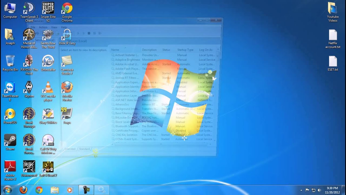Select the TeamViewer 8 shortcut
The width and height of the screenshot is (346, 195).
10,91
